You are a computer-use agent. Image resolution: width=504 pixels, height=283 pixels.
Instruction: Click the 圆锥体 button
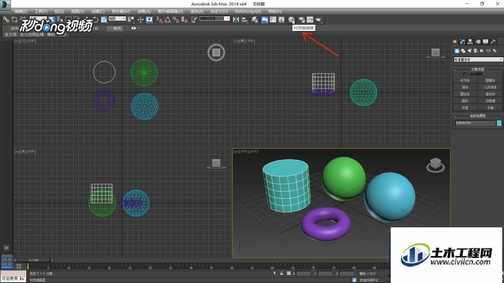point(490,80)
